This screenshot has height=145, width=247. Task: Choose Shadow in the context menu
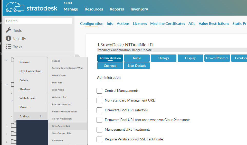[25, 89]
